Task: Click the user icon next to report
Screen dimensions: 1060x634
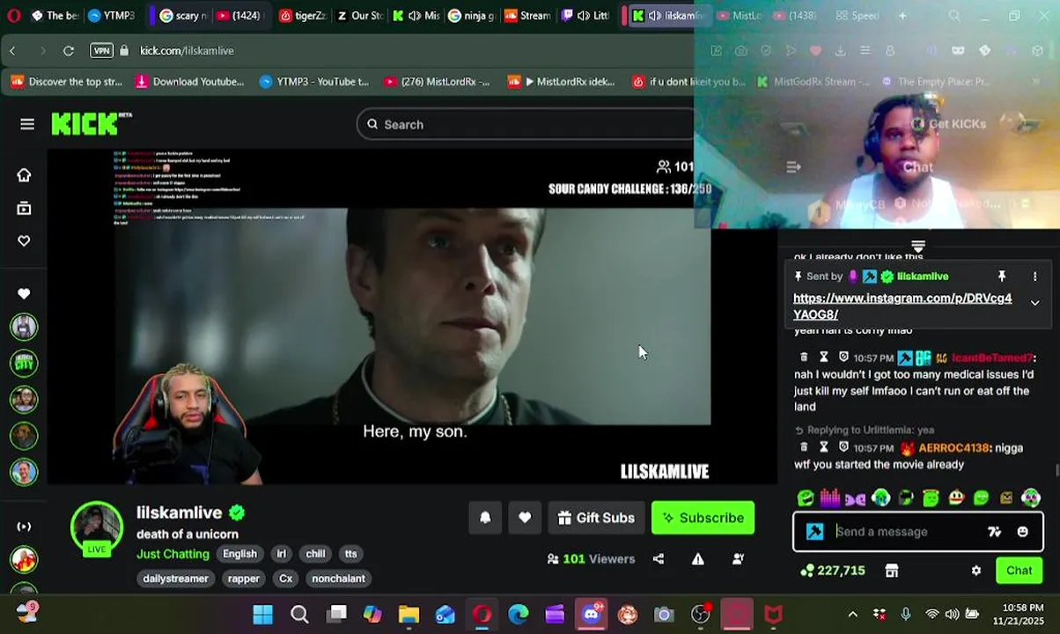Action: (738, 559)
